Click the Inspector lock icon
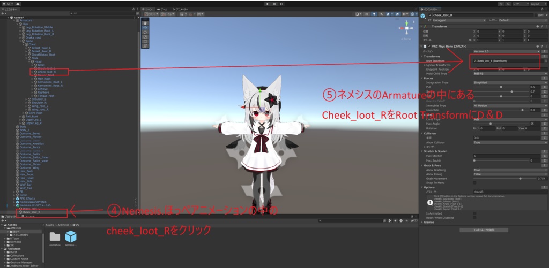The height and width of the screenshot is (268, 549). click(x=543, y=9)
